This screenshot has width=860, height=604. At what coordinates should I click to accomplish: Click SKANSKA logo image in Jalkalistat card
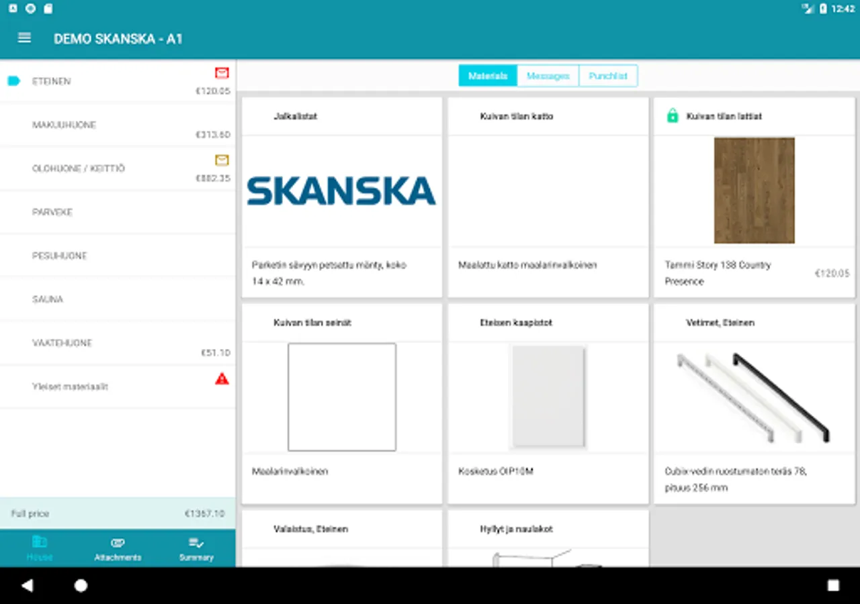341,191
